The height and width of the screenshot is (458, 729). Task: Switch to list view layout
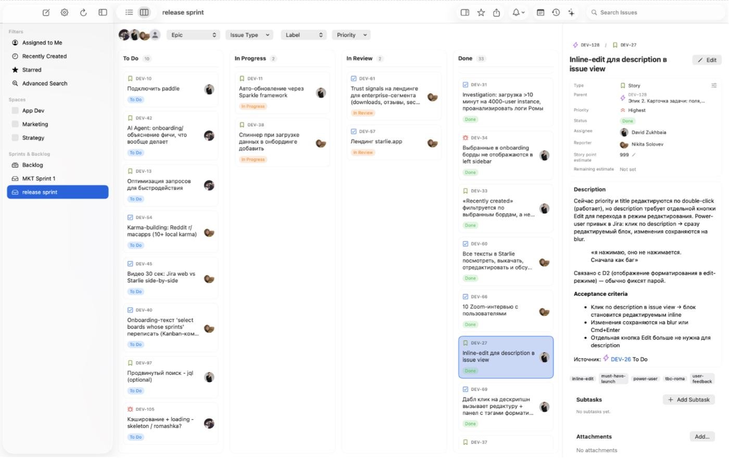[x=129, y=12]
